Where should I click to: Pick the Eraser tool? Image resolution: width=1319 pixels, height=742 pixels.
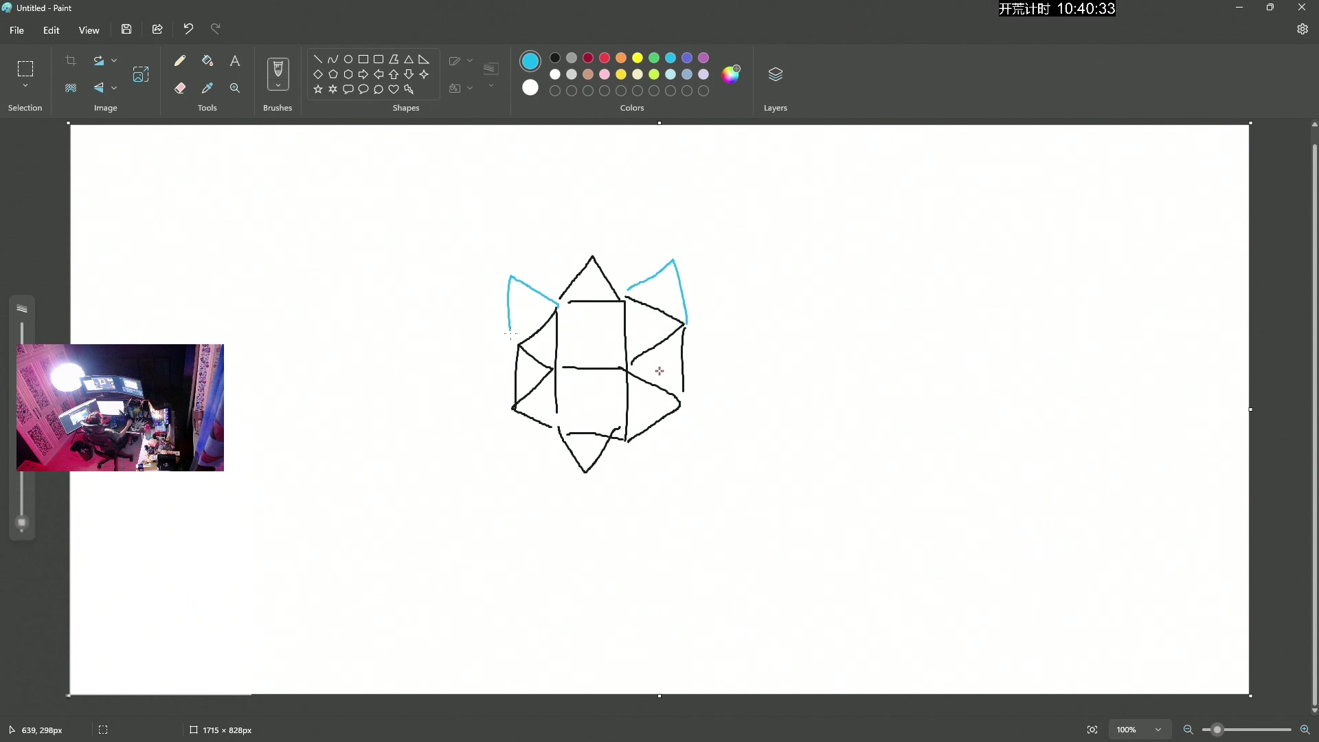pos(180,88)
